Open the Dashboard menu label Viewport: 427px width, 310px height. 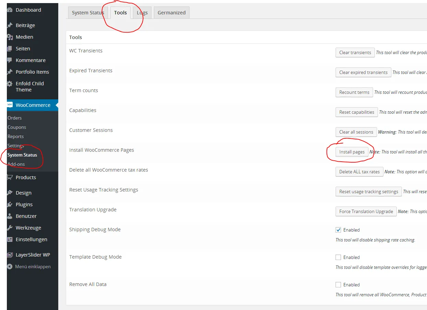(28, 10)
